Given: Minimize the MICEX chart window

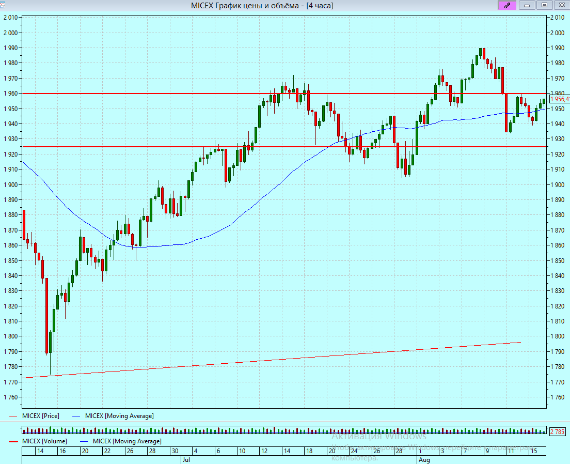Looking at the screenshot, I should (x=527, y=5).
